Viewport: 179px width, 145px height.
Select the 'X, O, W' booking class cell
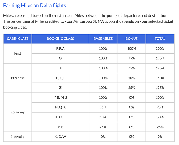[60, 136]
